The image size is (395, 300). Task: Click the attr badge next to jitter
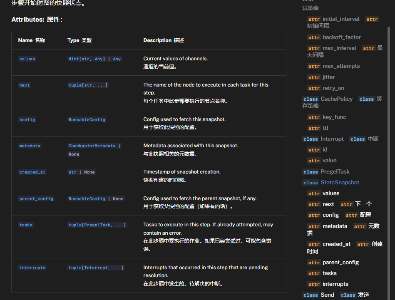click(314, 77)
